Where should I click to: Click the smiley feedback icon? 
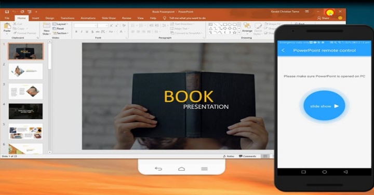(340, 18)
